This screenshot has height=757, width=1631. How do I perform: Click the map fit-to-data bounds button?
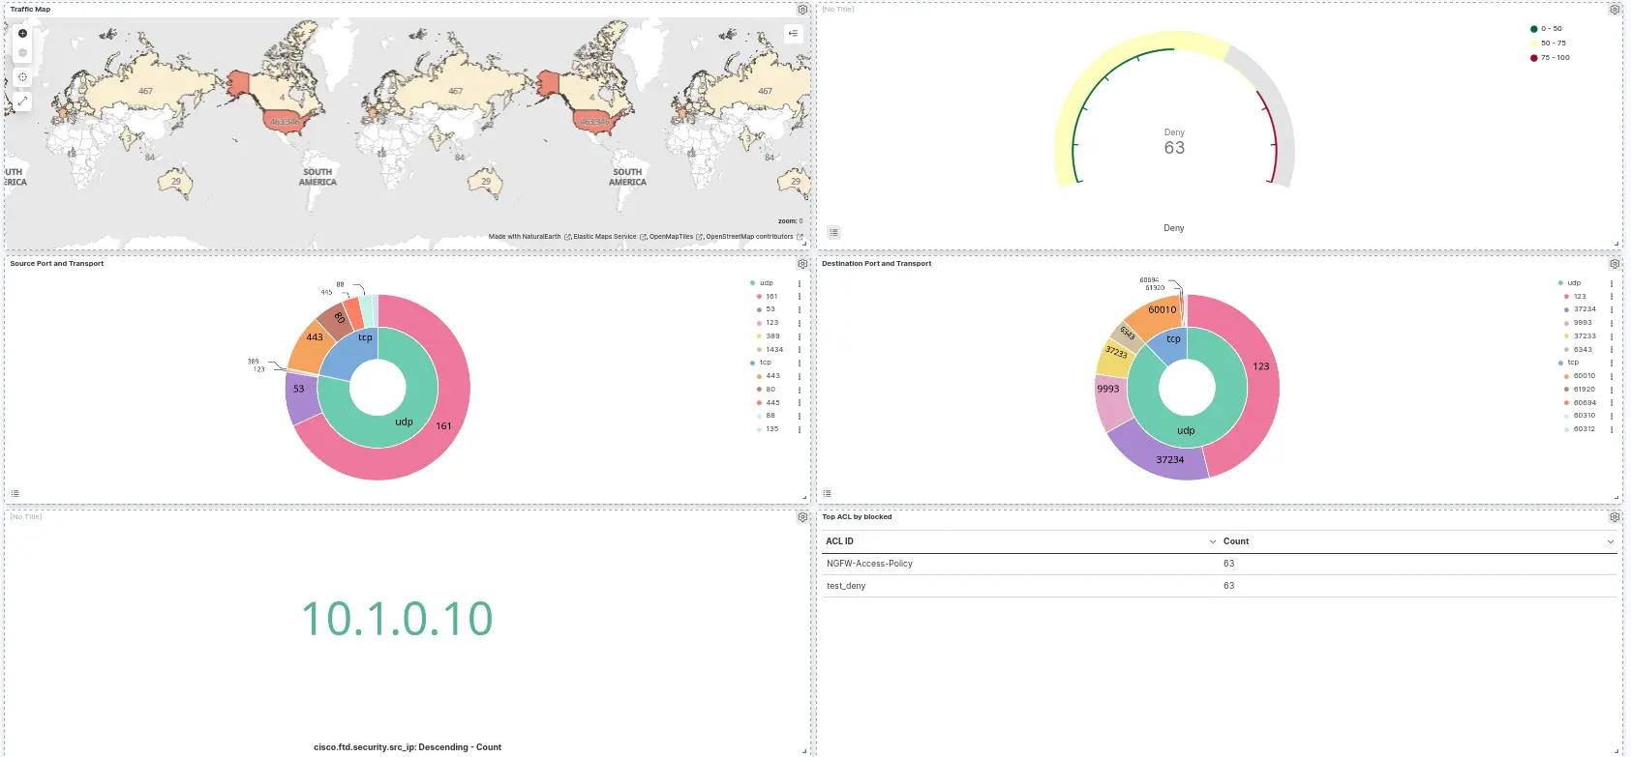click(22, 77)
